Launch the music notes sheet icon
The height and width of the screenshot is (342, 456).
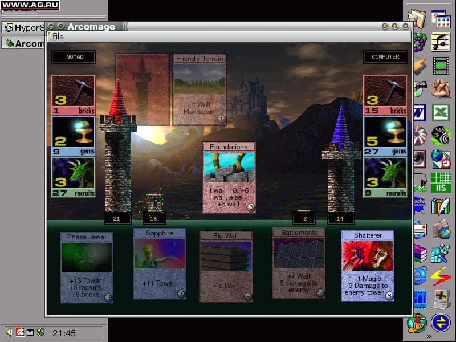[x=441, y=42]
